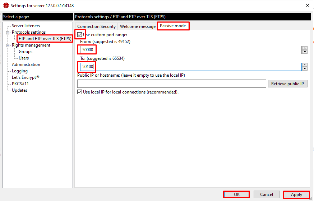Apply the passive mode settings
The image size is (314, 201).
[x=296, y=195]
